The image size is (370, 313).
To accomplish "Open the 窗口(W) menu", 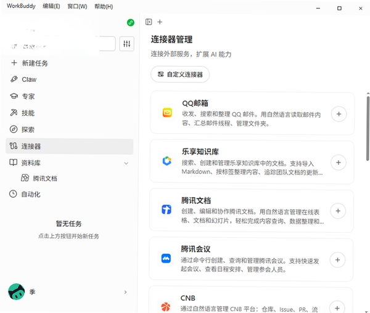I will click(x=77, y=6).
